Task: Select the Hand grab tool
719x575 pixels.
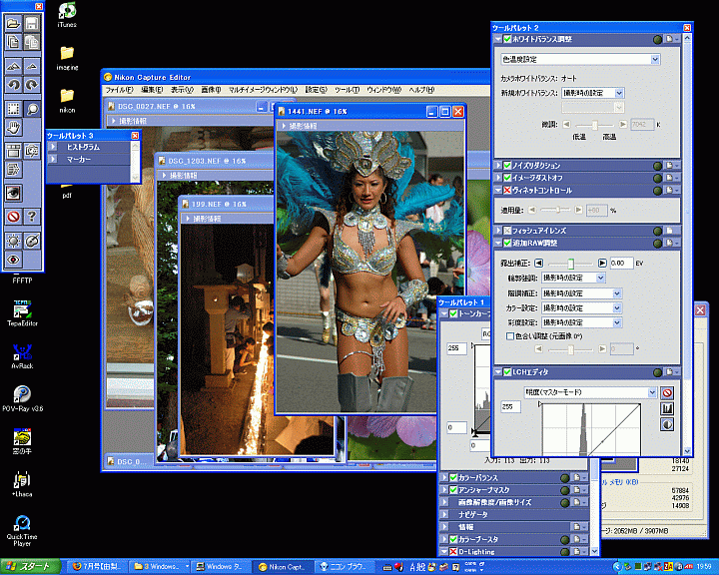Action: (13, 129)
